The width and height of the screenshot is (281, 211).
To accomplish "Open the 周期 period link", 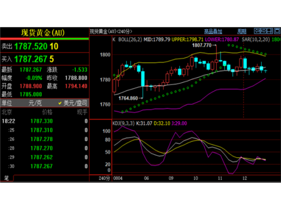I will click(x=242, y=32).
